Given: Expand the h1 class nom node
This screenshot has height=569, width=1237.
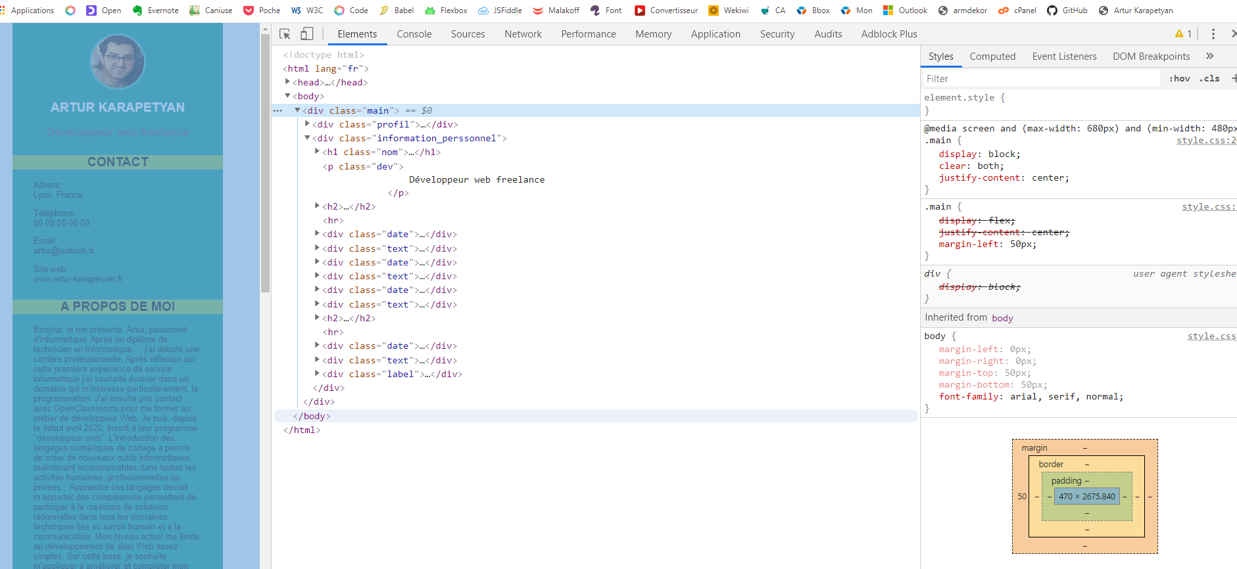Looking at the screenshot, I should [317, 151].
